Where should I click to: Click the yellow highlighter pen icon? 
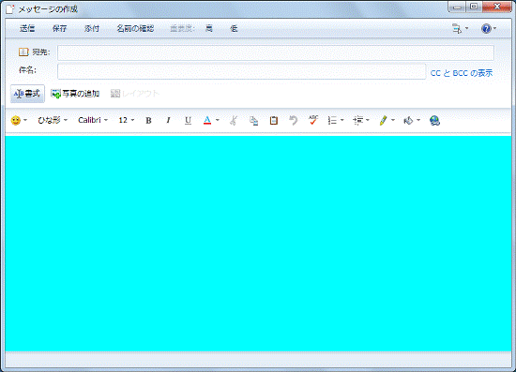[x=383, y=121]
